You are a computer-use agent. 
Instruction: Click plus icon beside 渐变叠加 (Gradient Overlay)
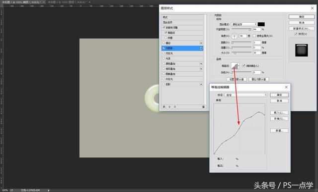click(x=201, y=69)
